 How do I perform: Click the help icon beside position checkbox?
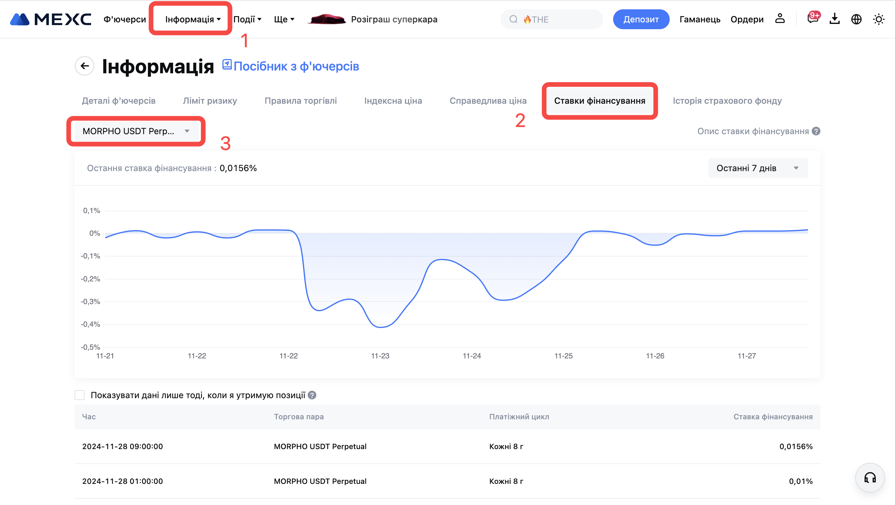tap(312, 395)
